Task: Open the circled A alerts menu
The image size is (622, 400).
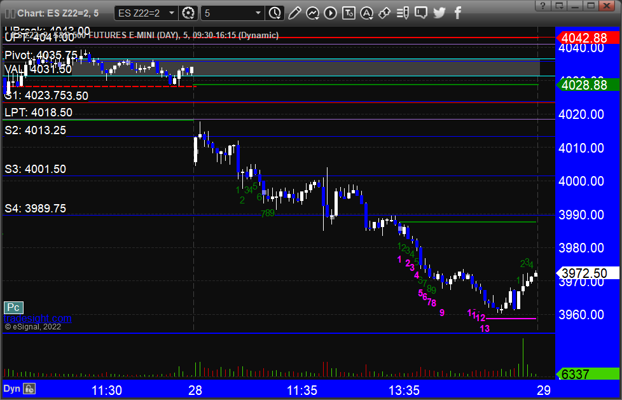Action: (366, 13)
